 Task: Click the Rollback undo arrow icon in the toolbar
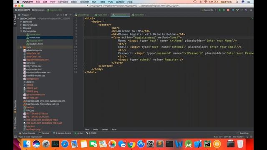(x=246, y=10)
